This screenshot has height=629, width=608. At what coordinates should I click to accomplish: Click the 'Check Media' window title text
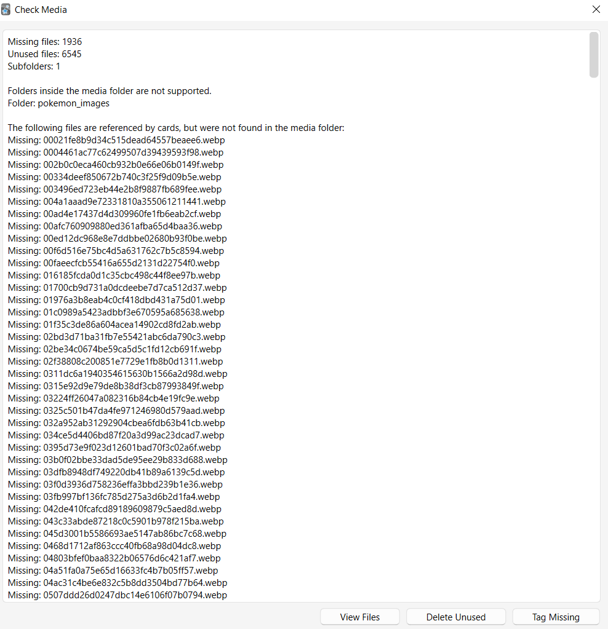pos(41,10)
